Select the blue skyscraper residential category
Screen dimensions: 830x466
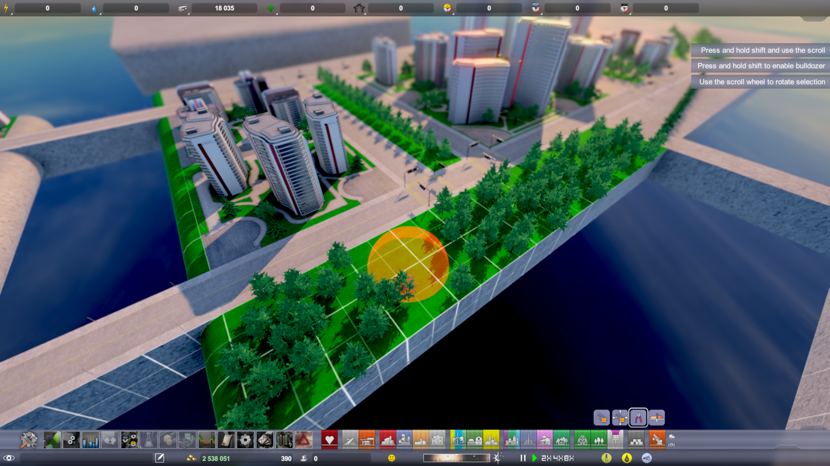404,440
